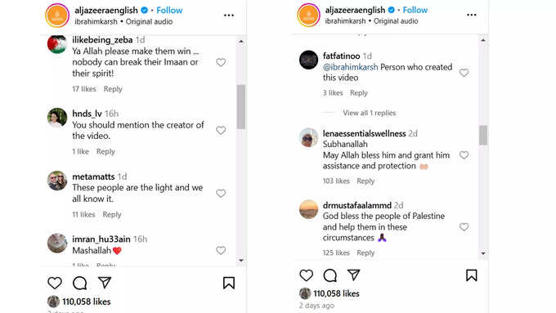This screenshot has height=313, width=556.
Task: Follow aljazeeraenglish in the left post header
Action: [169, 11]
